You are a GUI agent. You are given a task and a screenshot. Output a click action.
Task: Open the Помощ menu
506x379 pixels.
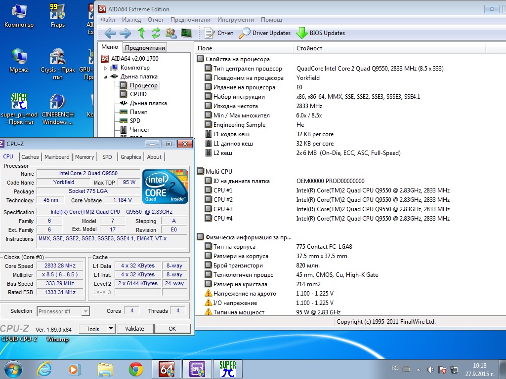[x=271, y=20]
